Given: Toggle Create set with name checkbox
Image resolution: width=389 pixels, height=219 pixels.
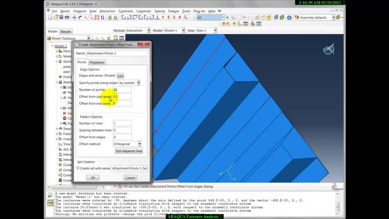Looking at the screenshot, I should (78, 168).
